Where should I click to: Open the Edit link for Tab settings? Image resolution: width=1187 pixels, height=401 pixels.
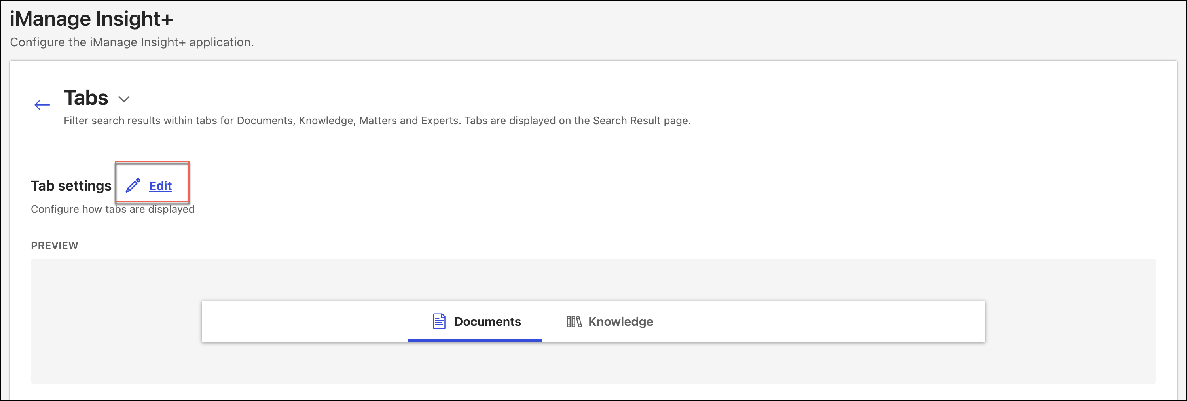click(x=160, y=186)
